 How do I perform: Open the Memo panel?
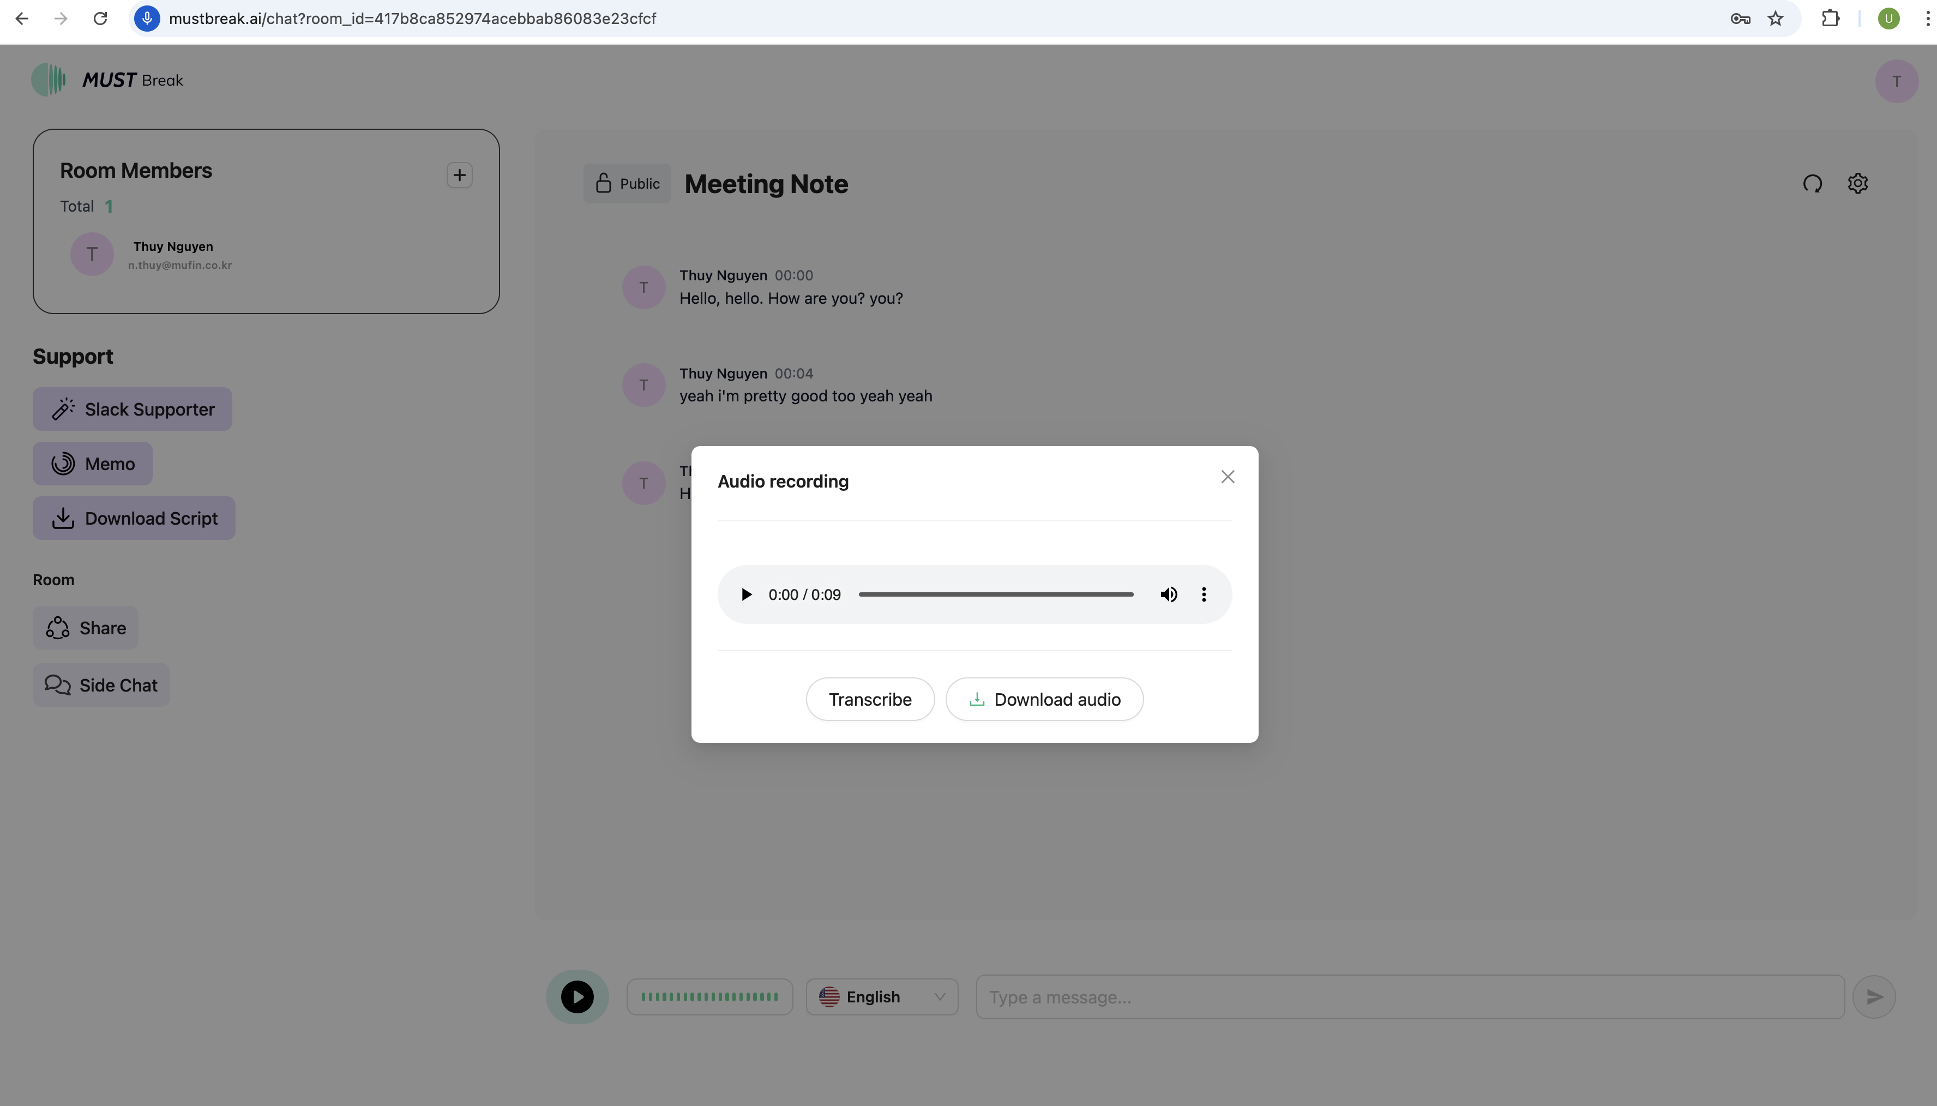93,464
